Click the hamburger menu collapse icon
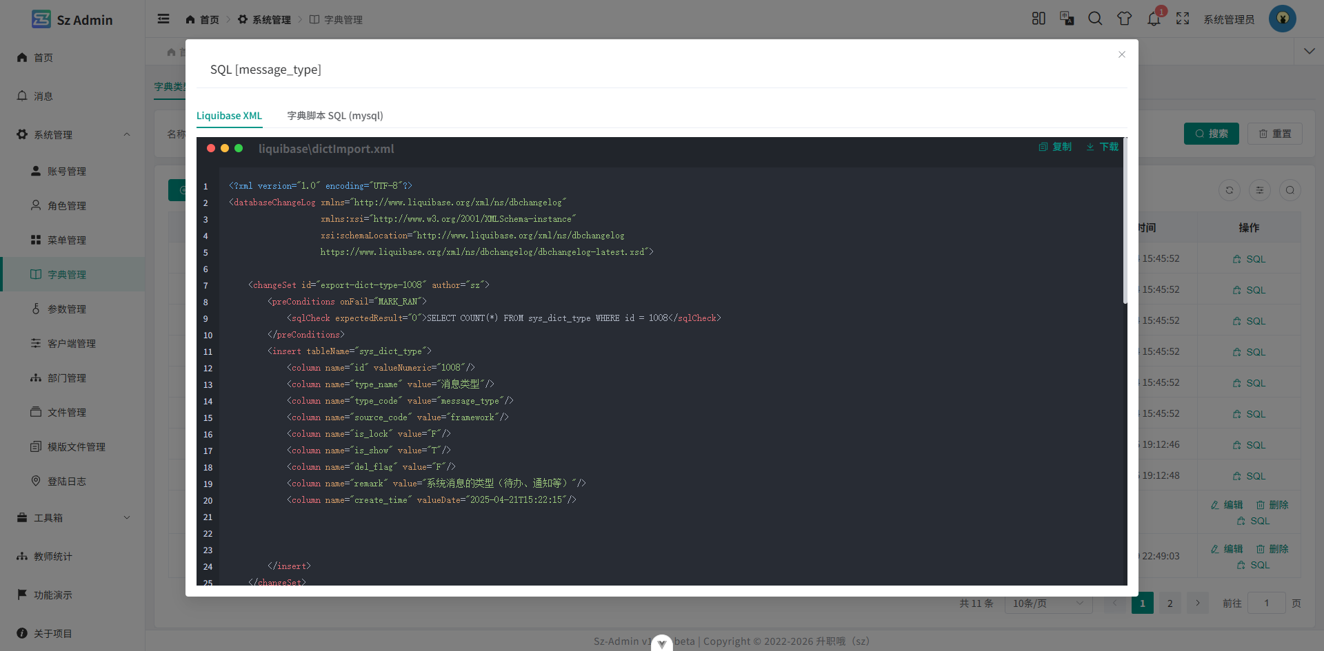Image resolution: width=1324 pixels, height=651 pixels. [163, 19]
